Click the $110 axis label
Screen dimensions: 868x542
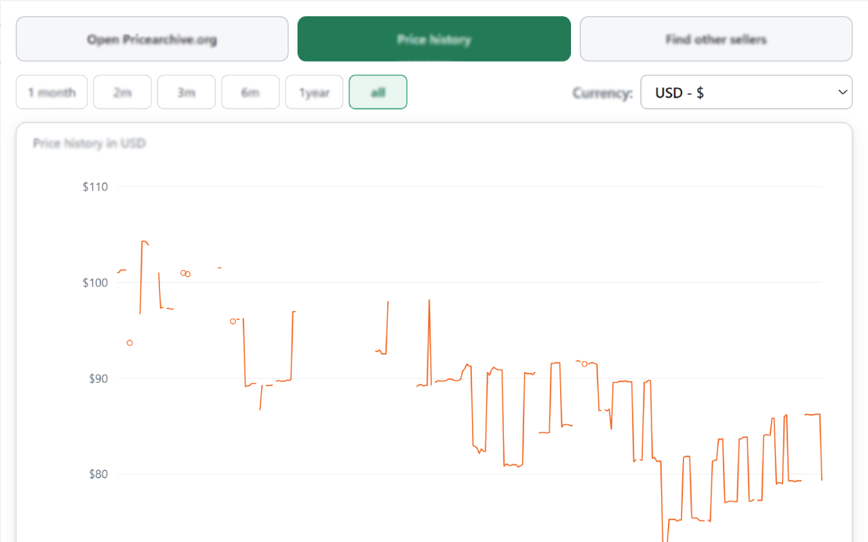coord(95,187)
